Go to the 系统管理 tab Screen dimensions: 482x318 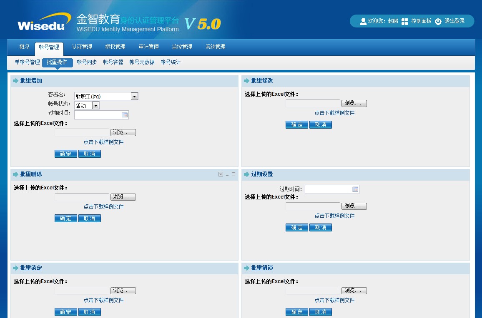click(x=215, y=47)
